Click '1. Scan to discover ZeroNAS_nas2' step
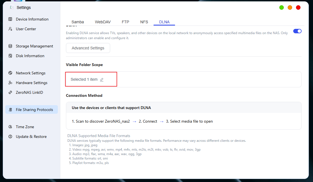The width and height of the screenshot is (313, 182). [101, 121]
